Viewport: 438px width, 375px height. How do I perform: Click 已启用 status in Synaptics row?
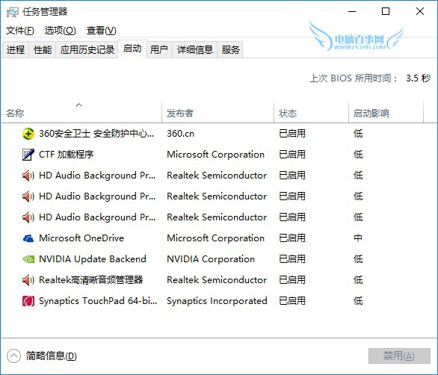point(292,301)
